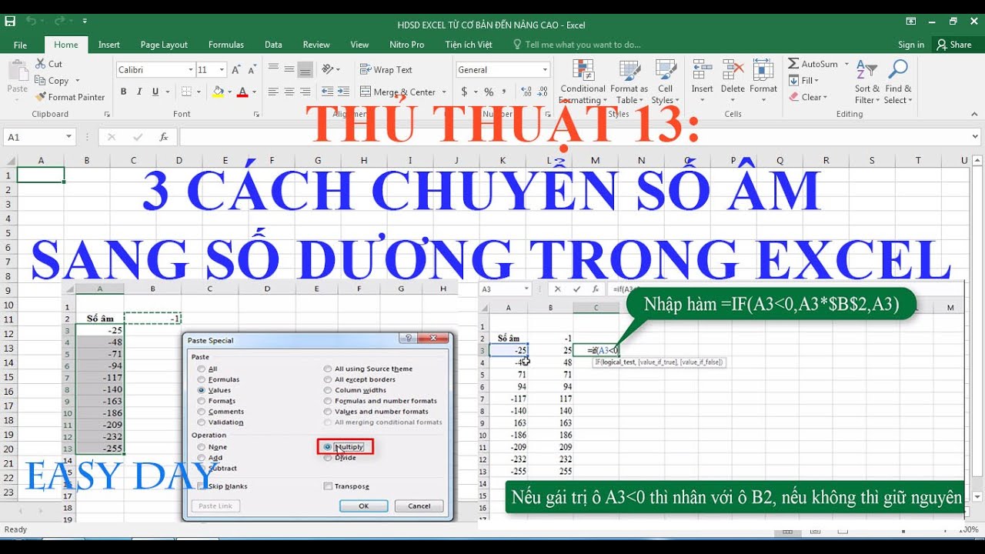
Task: Click the Undo arrow icon
Action: [x=31, y=21]
